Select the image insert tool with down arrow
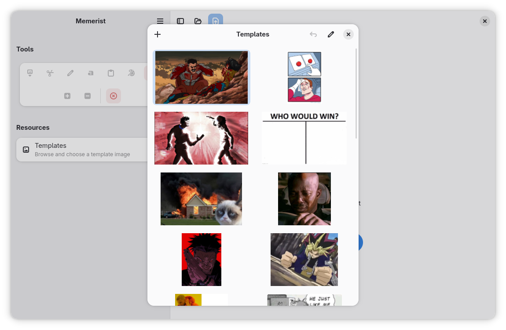The height and width of the screenshot is (330, 506). 29,73
